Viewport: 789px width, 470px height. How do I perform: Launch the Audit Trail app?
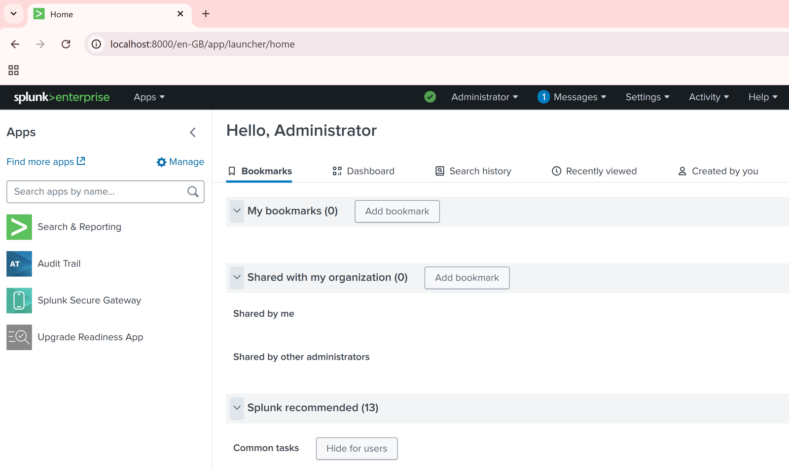point(59,263)
